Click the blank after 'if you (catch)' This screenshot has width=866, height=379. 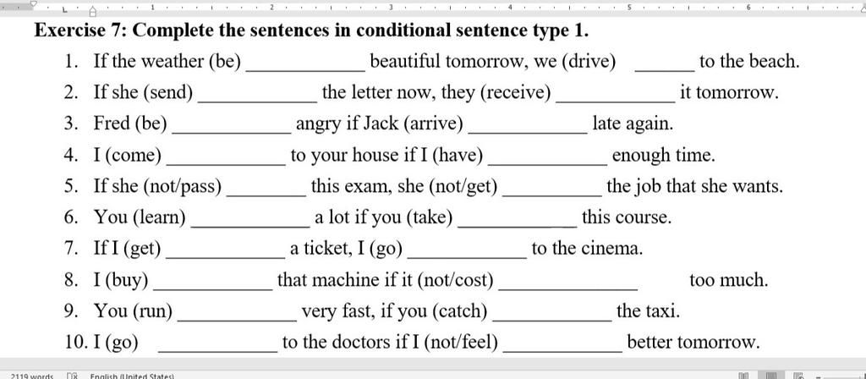[551, 316]
